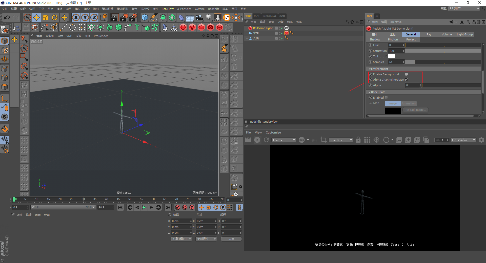
Task: Select the Scale tool
Action: pos(46,17)
